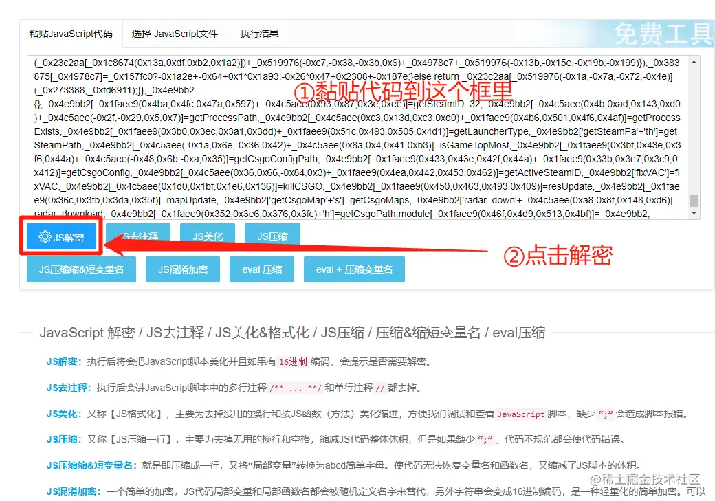Switch to the 执行结果 results tab

click(258, 33)
